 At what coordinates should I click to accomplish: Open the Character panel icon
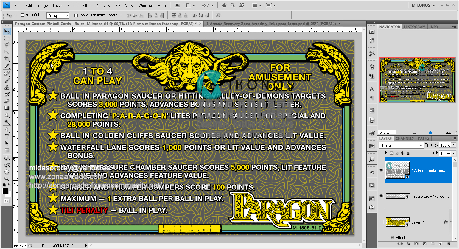coord(372,88)
